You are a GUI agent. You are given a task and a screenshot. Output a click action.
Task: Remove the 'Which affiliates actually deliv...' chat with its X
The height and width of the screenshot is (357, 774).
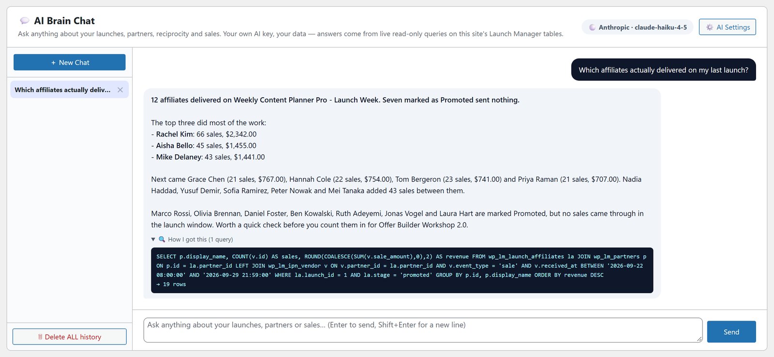pos(120,89)
